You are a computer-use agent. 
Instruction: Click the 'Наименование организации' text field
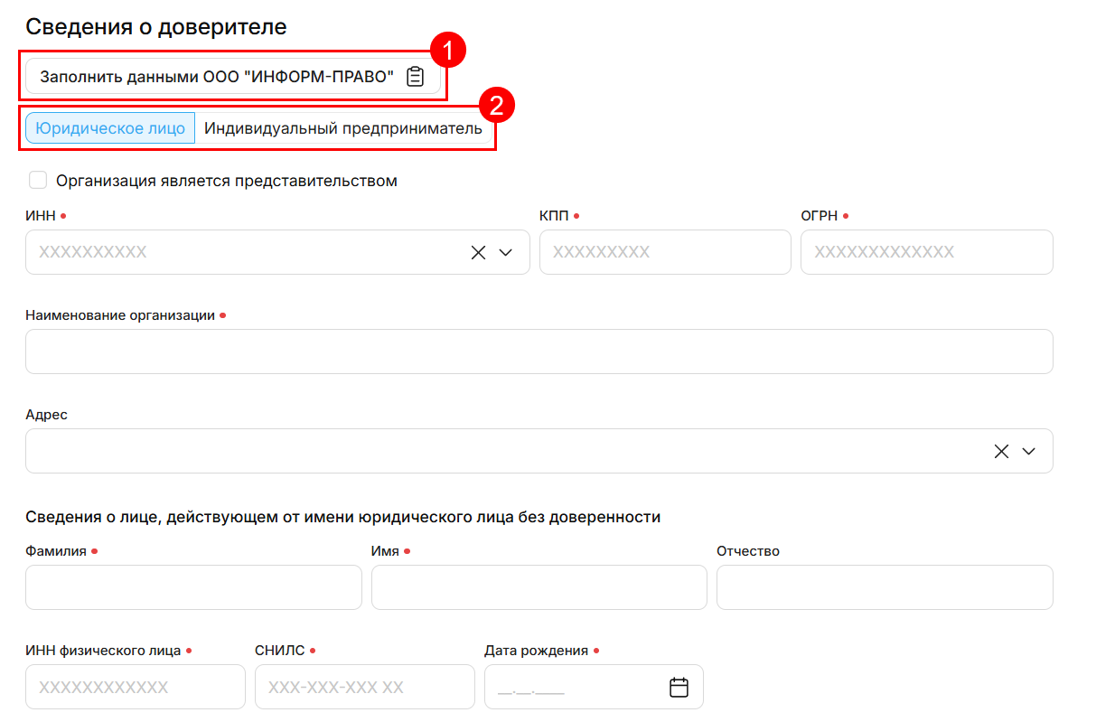point(539,352)
